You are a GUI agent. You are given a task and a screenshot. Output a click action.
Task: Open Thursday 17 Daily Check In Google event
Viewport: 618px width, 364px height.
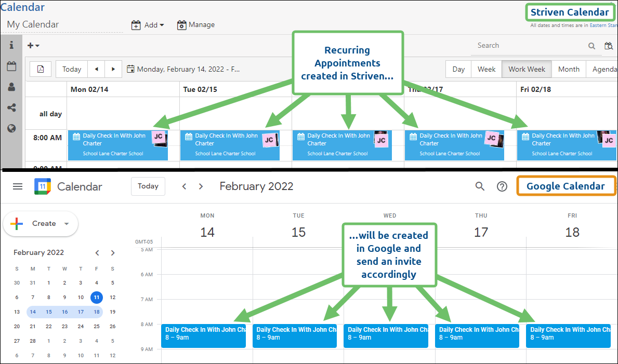[477, 336]
